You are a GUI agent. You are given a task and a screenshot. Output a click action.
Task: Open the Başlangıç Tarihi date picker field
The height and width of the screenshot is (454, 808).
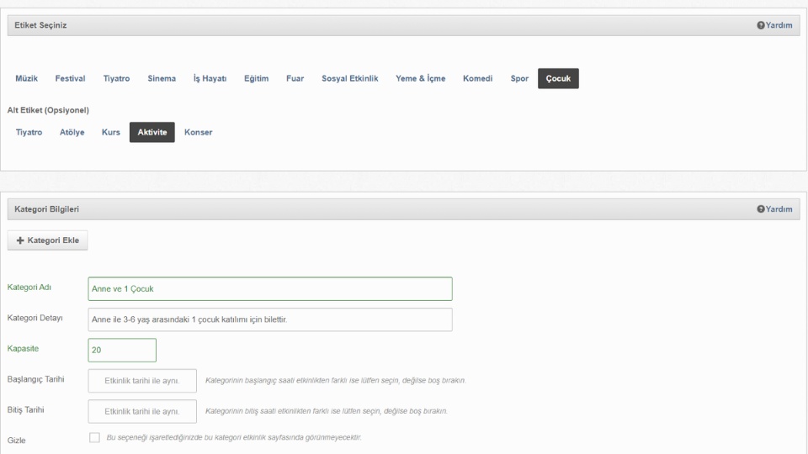point(142,381)
